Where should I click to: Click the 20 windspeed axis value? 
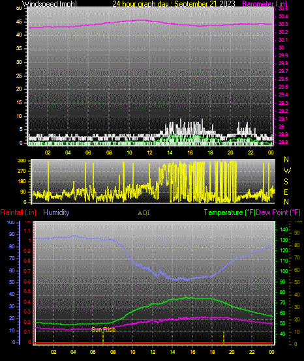coord(19,89)
